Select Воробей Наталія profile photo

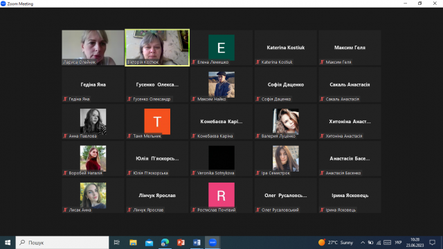93,158
